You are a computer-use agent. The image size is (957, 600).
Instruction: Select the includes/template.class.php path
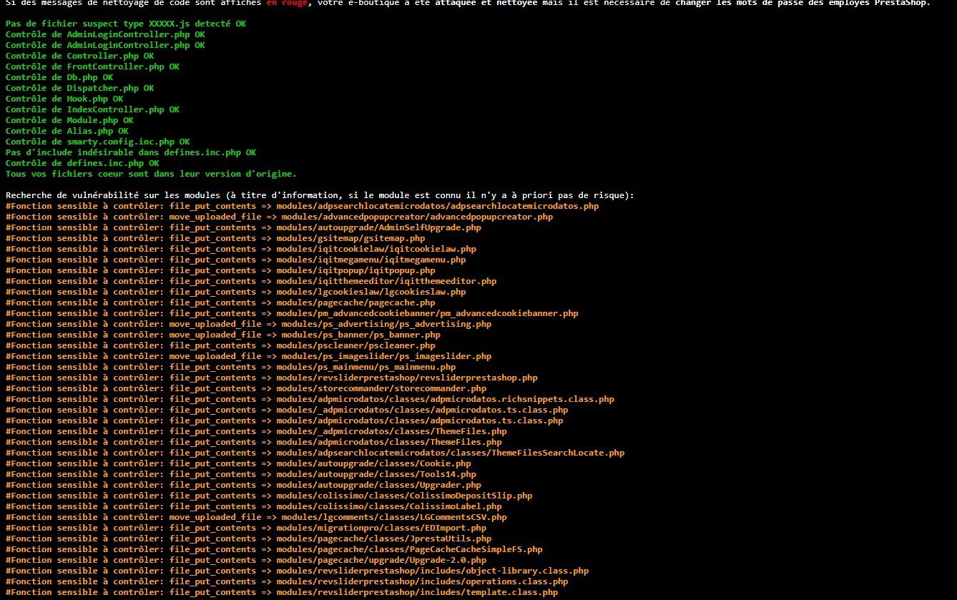pyautogui.click(x=417, y=592)
